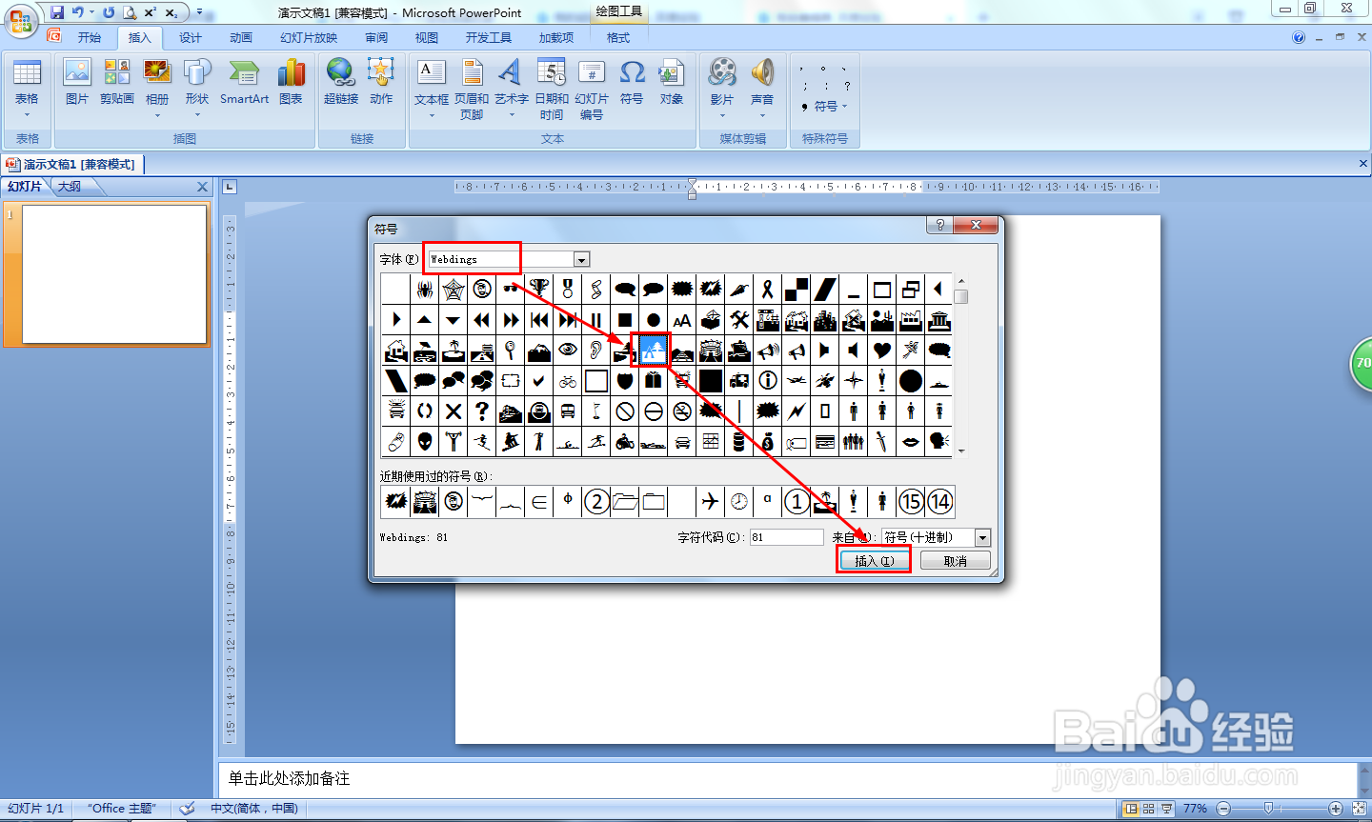Switch to the 大纲 outline pane tab
The width and height of the screenshot is (1372, 822).
pos(70,187)
